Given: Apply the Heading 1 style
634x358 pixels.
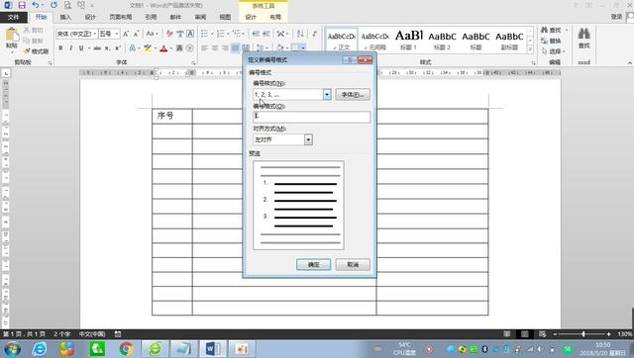Looking at the screenshot, I should coord(409,40).
